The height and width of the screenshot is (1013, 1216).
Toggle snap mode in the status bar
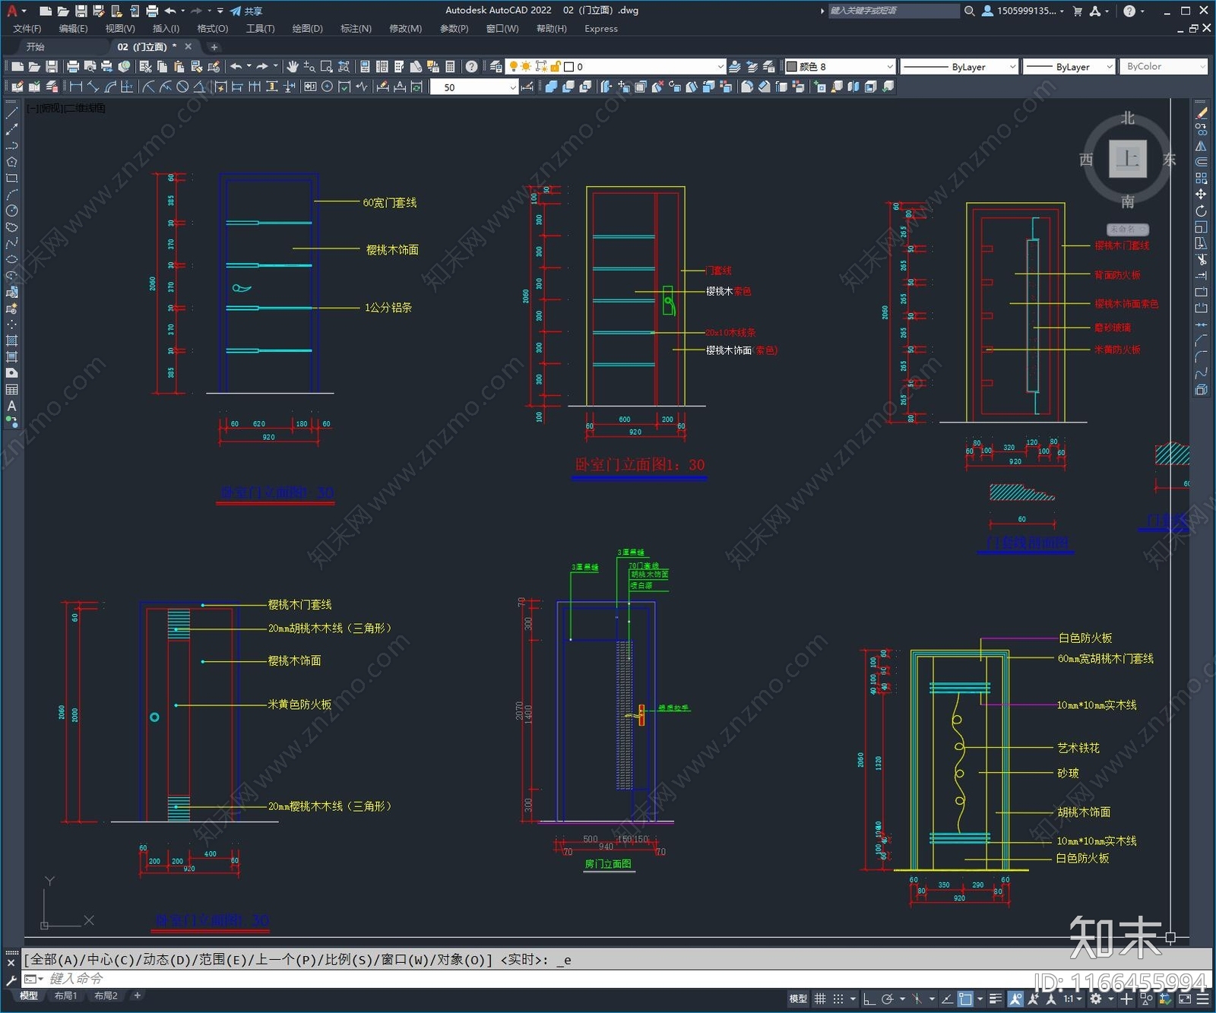pos(838,999)
